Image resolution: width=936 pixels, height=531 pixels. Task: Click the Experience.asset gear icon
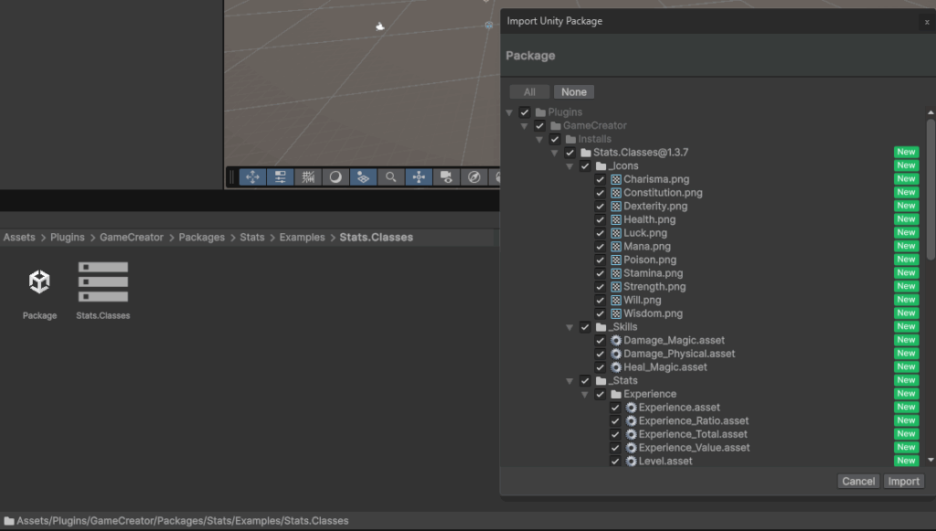click(631, 408)
